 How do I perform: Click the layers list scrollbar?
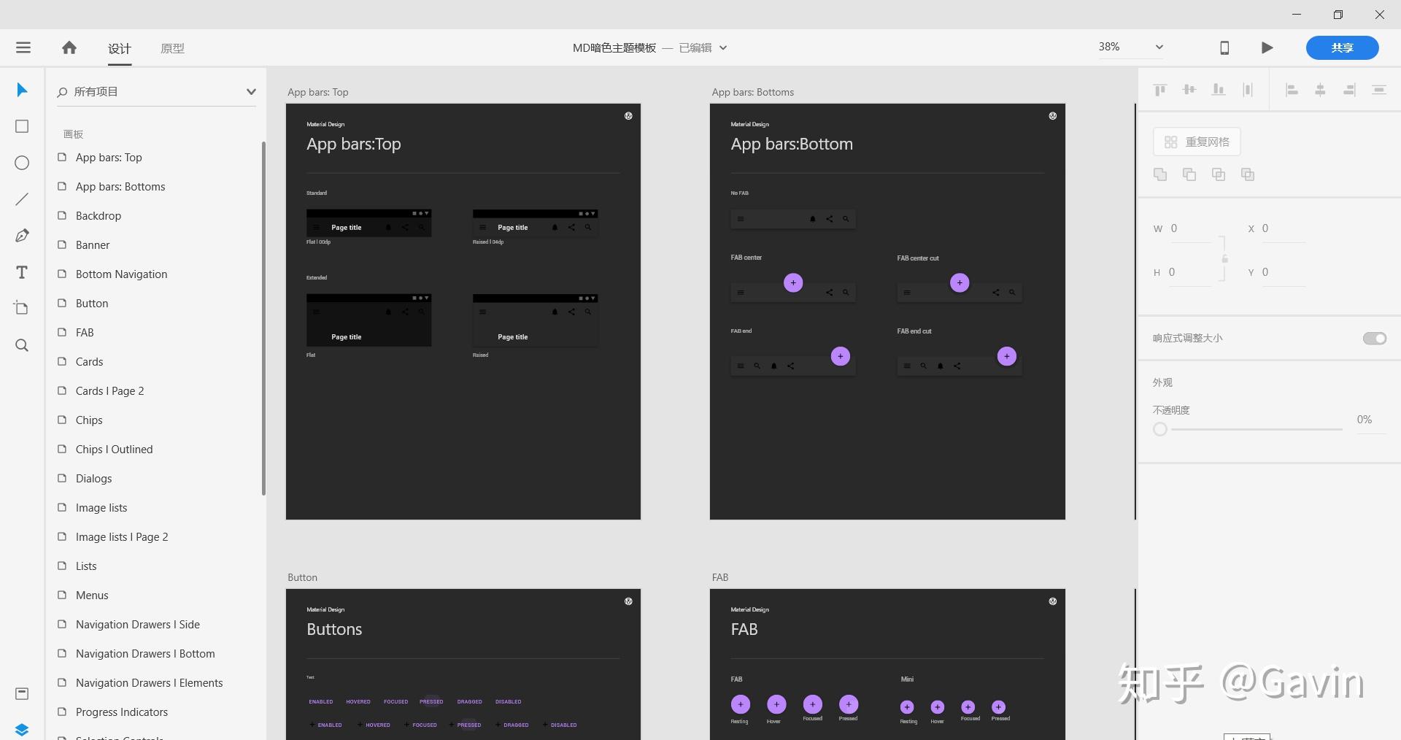click(263, 318)
